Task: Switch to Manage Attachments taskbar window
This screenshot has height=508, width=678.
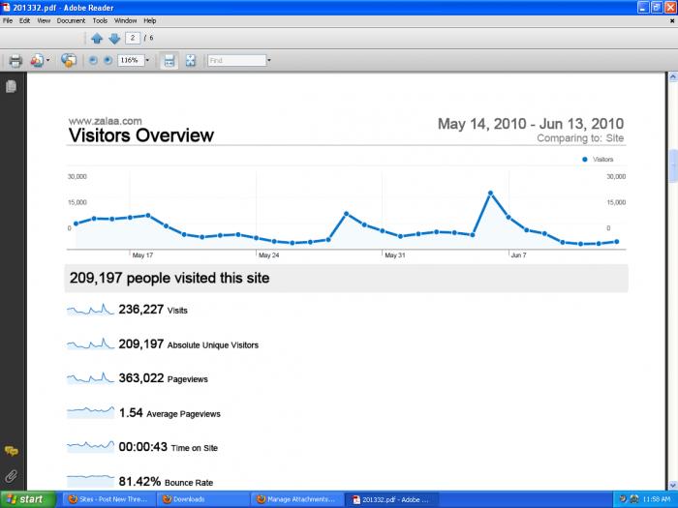Action: [296, 499]
